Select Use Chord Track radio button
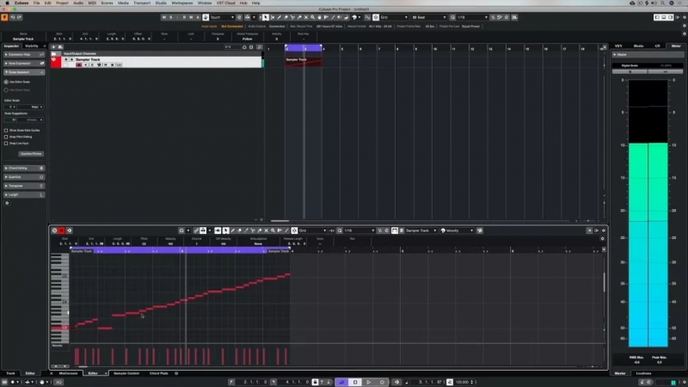Screen dimensions: 688x387 click(x=6, y=90)
